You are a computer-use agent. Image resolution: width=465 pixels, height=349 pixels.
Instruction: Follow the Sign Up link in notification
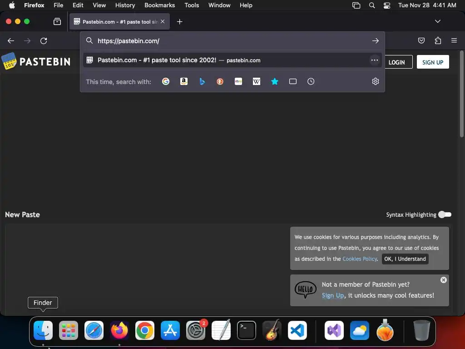click(333, 295)
